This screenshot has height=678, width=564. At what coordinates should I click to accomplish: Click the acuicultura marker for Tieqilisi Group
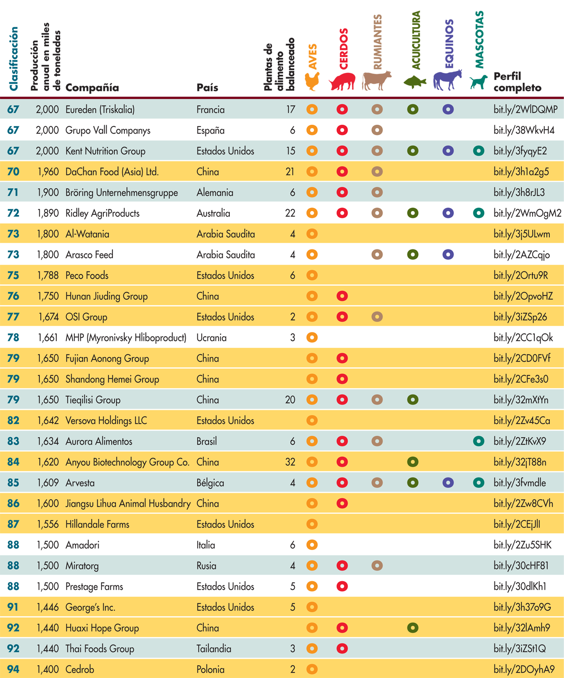point(413,400)
